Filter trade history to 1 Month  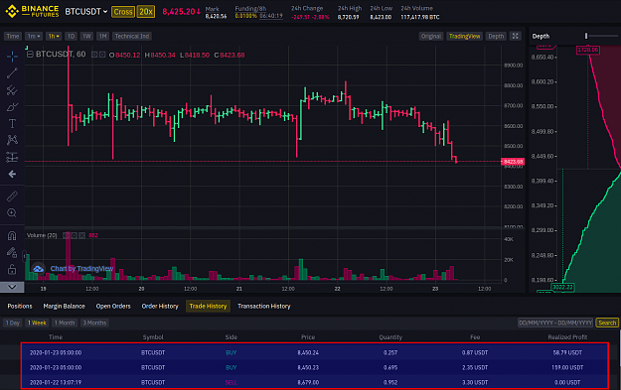click(x=65, y=323)
